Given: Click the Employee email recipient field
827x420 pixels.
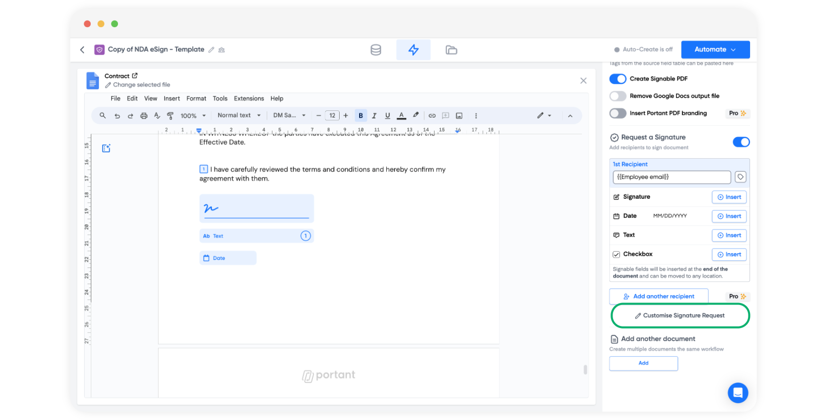Looking at the screenshot, I should click(671, 177).
